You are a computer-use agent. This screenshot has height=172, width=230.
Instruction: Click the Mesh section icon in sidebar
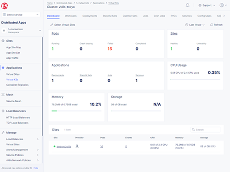[3, 94]
